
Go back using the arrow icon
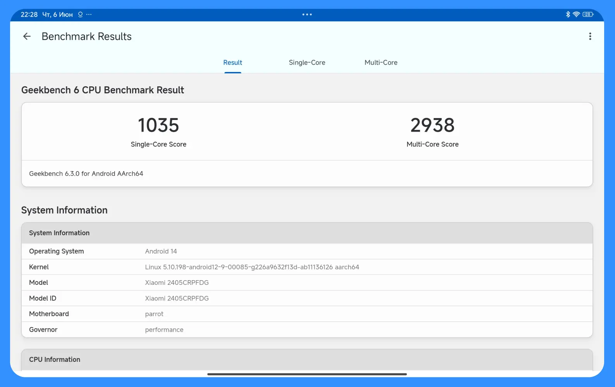27,36
